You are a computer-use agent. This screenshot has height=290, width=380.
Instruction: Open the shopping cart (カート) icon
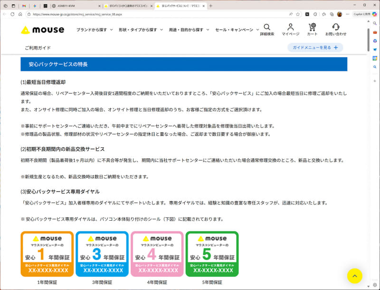[x=313, y=29]
